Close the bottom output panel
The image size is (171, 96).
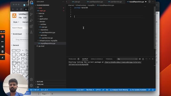pyautogui.click(x=153, y=59)
